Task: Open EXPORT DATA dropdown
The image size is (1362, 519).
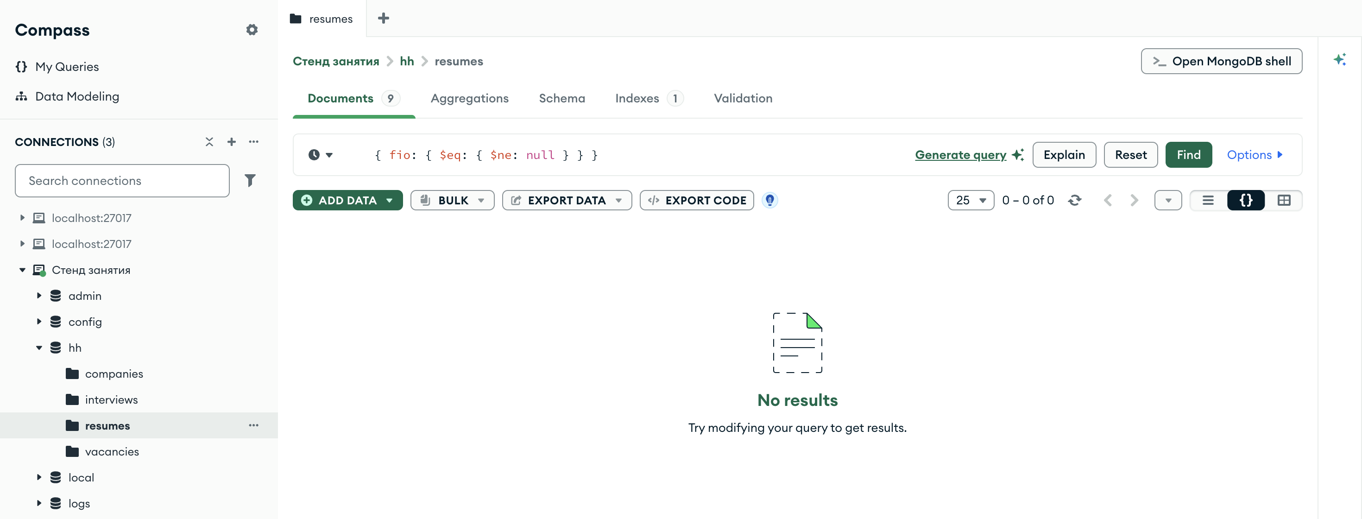Action: coord(567,201)
